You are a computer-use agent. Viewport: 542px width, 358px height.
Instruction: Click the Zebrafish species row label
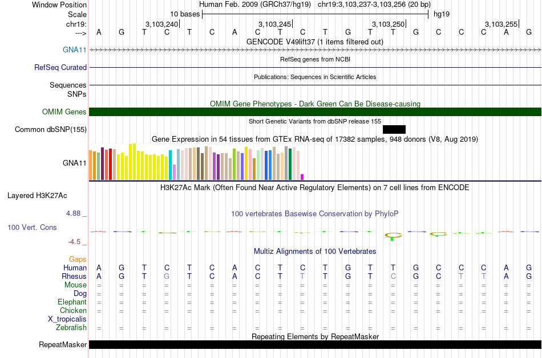coord(71,327)
